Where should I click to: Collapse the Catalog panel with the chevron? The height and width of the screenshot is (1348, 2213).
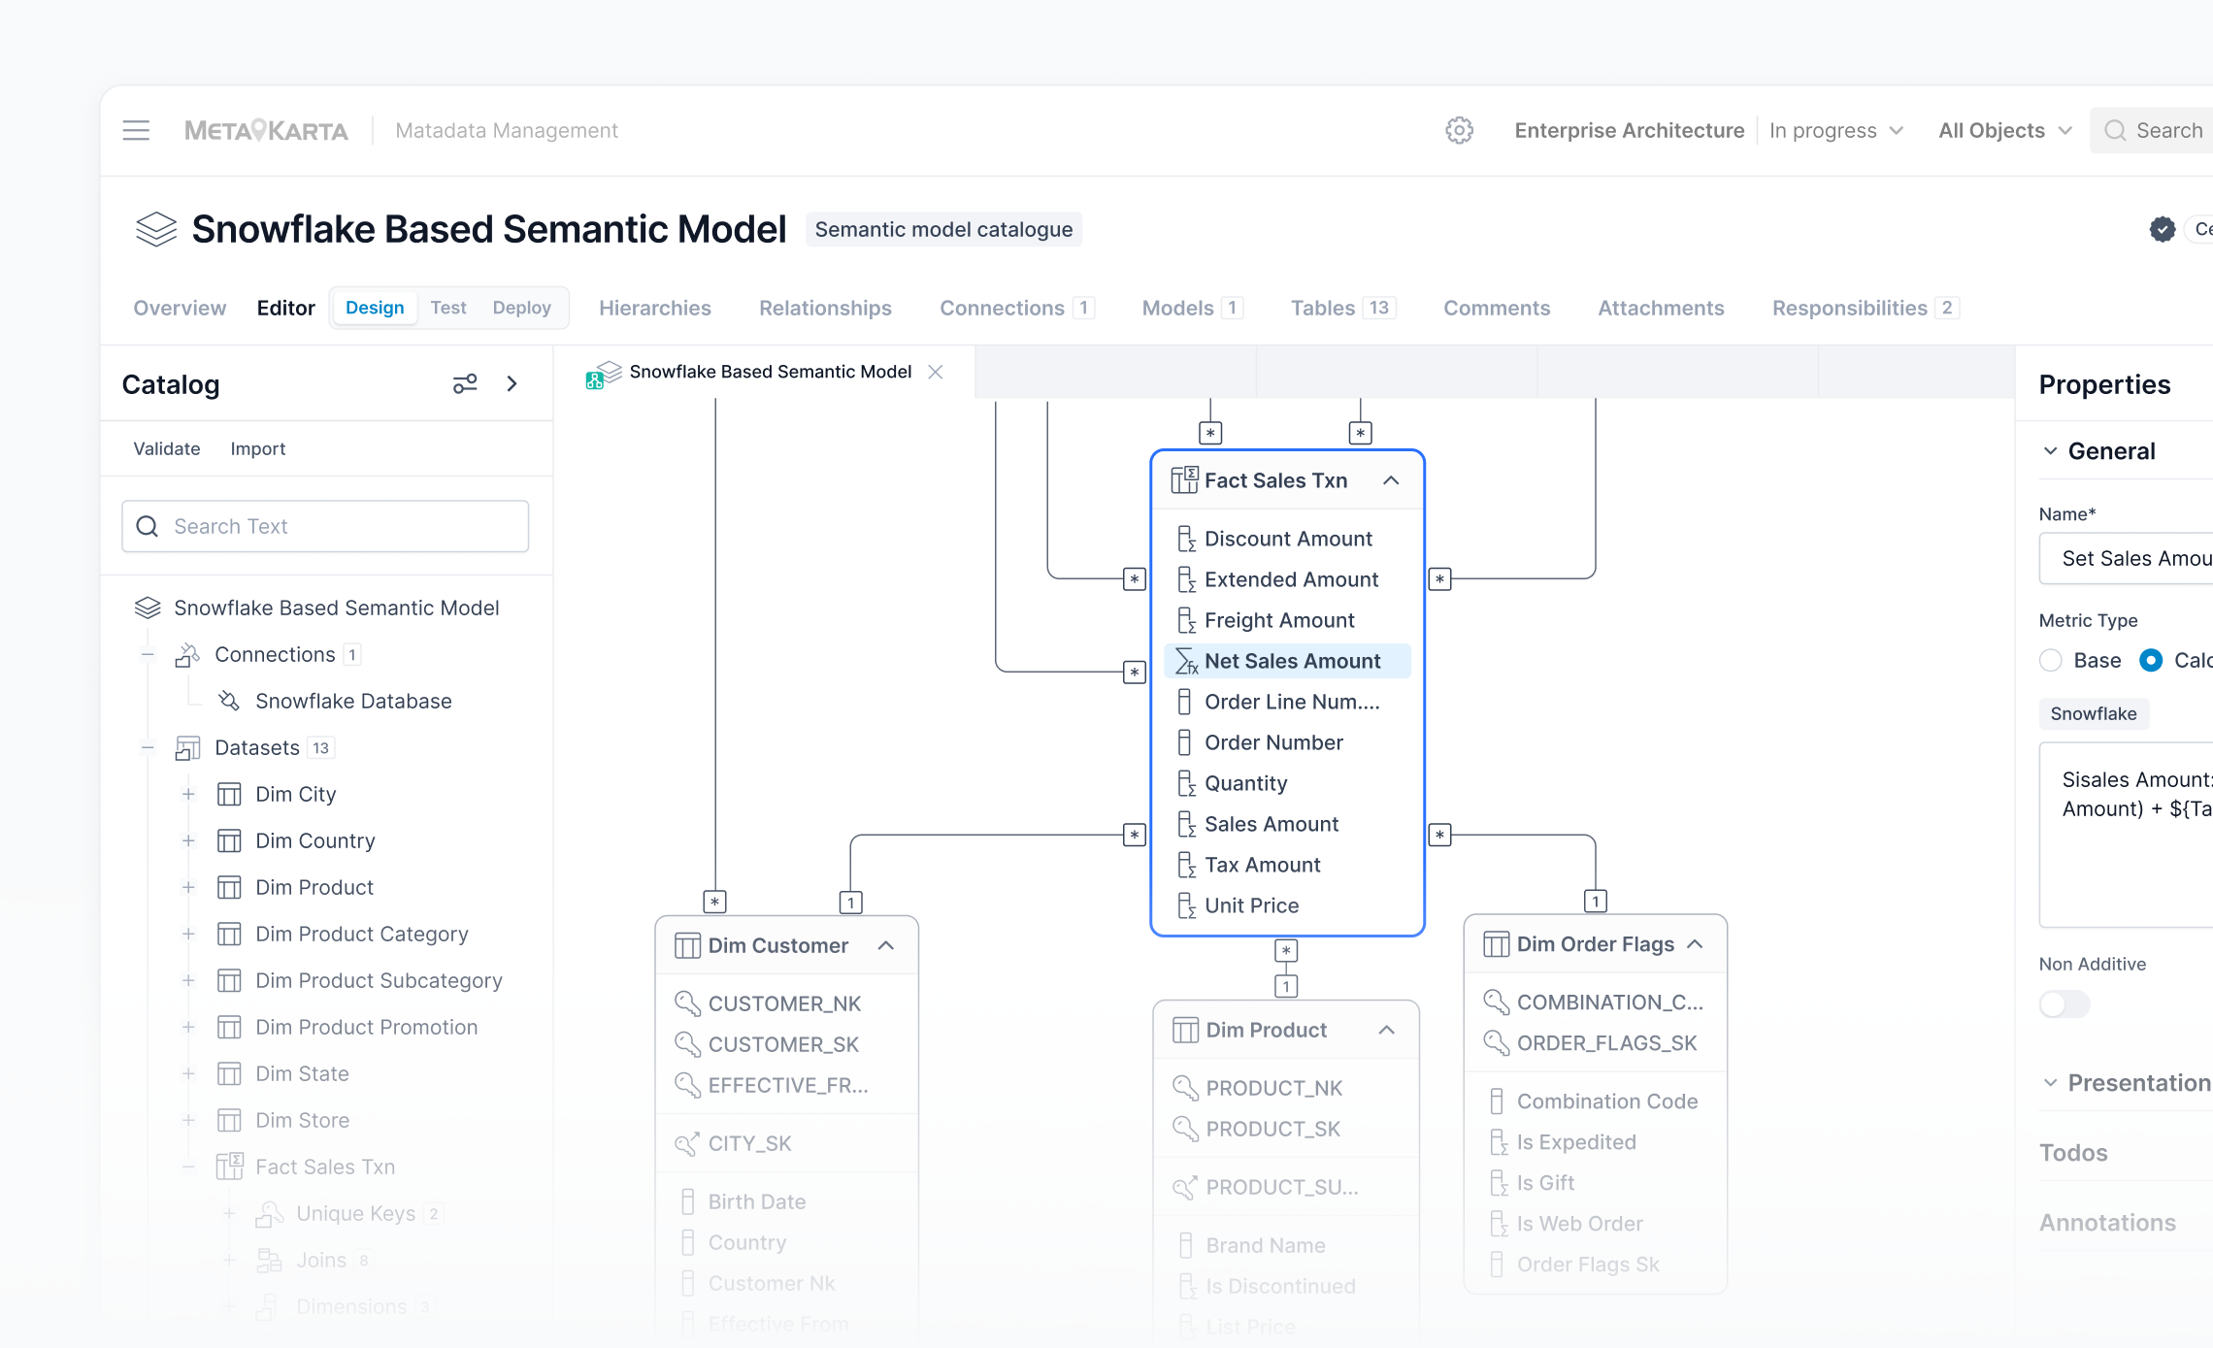pyautogui.click(x=512, y=384)
